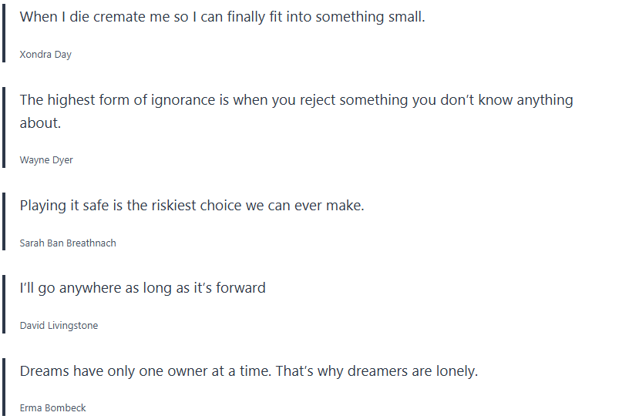Select the Sarah Ban Breathnach author name
This screenshot has height=419, width=622.
pos(68,243)
